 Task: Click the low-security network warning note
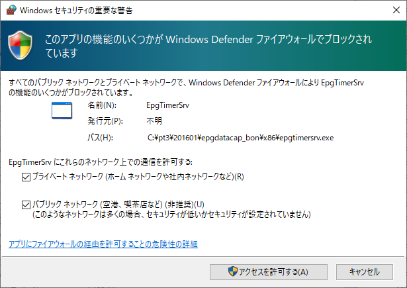coord(171,215)
